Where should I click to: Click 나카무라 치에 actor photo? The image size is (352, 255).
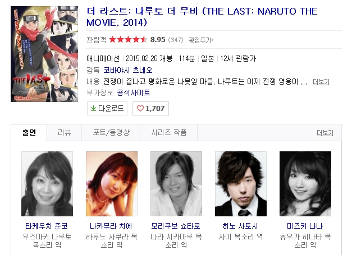112,184
